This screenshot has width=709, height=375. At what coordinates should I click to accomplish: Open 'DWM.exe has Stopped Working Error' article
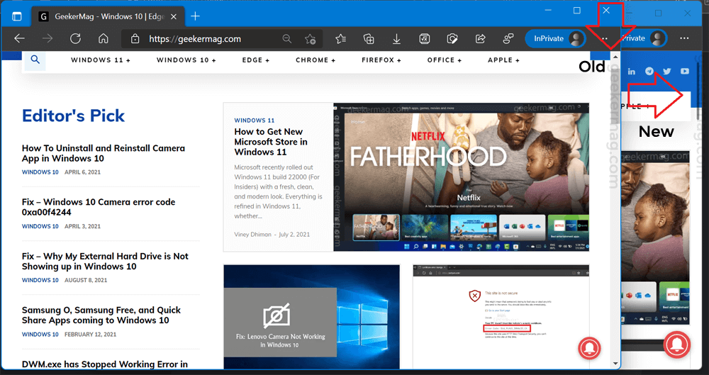pyautogui.click(x=104, y=364)
